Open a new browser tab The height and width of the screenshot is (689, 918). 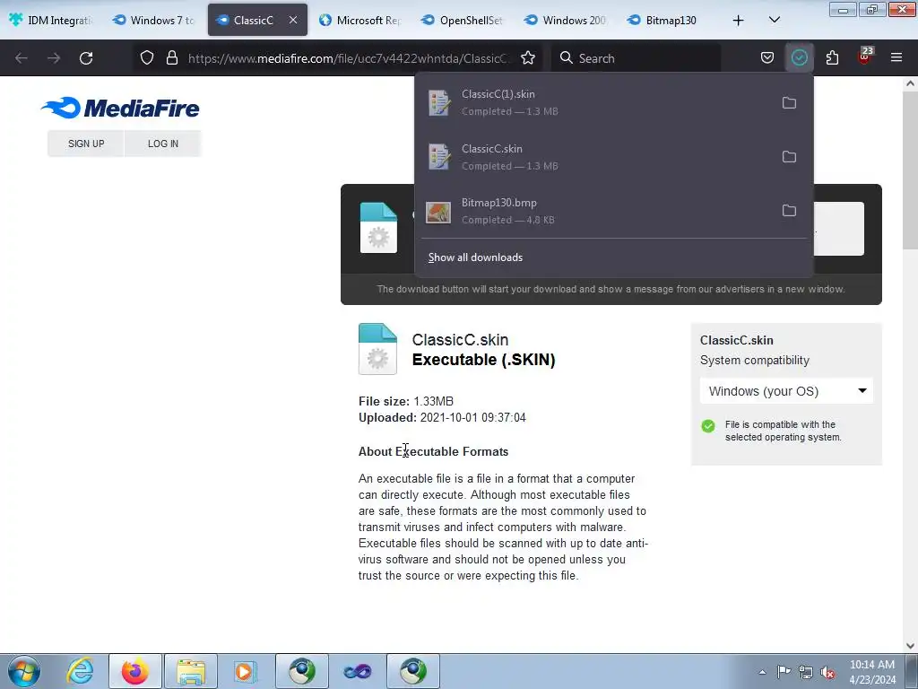pos(739,21)
